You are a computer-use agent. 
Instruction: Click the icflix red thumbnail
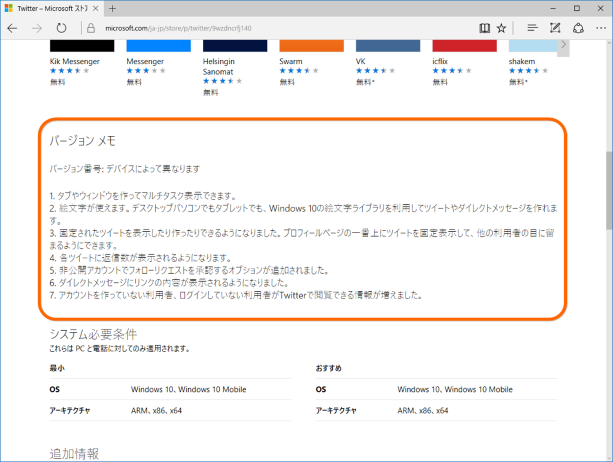coord(464,46)
